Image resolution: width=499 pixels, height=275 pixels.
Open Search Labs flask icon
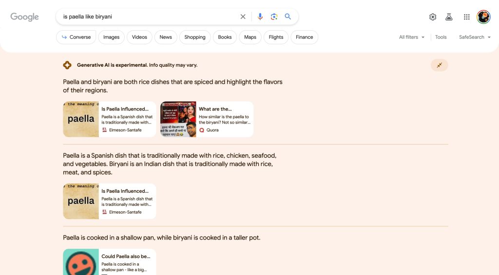coord(449,17)
